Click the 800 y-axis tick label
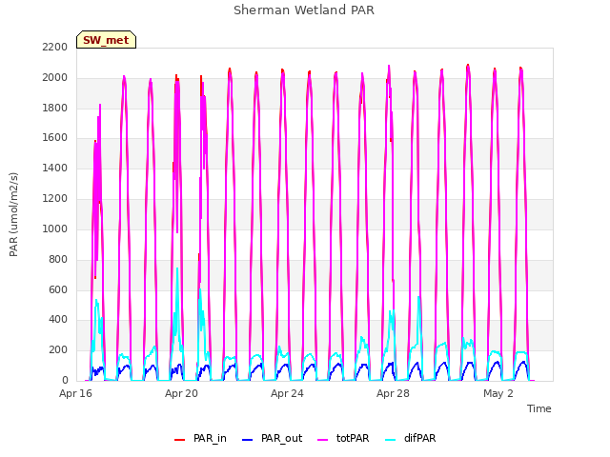This screenshot has width=610, height=457. (x=58, y=260)
